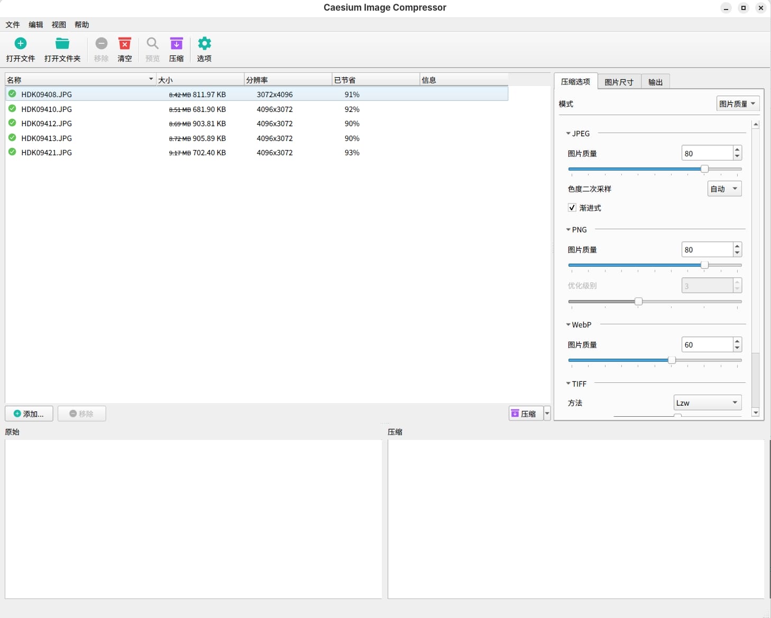
Task: Switch to the 输出 tab
Action: (656, 82)
